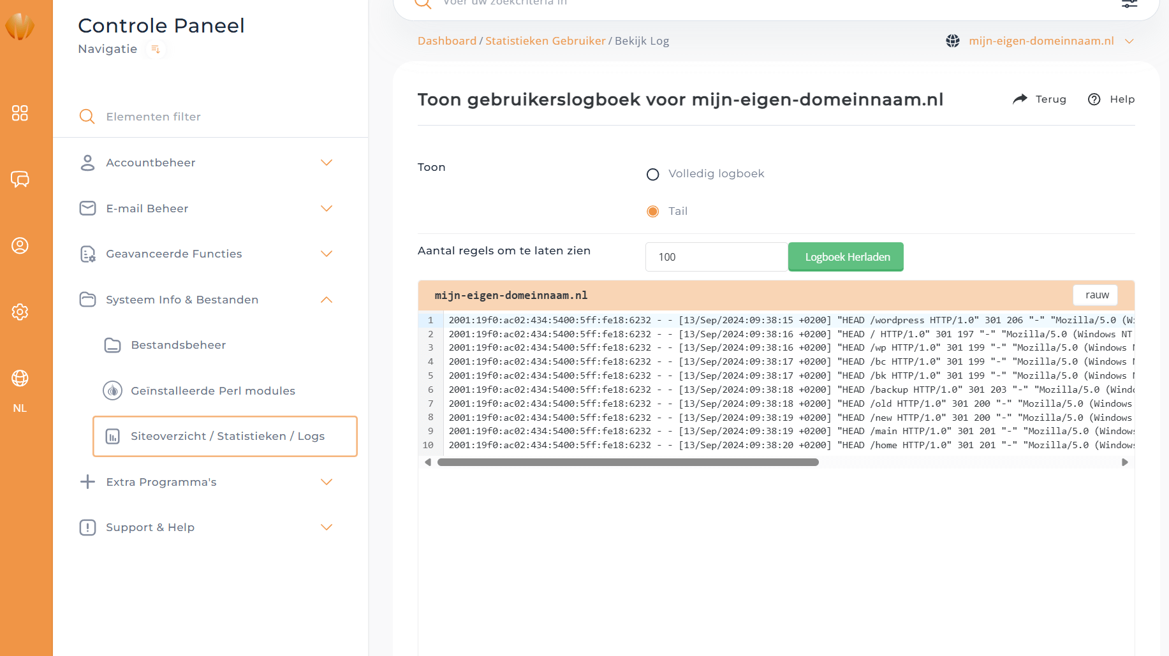Open the user profile circle icon
The width and height of the screenshot is (1169, 656).
click(x=20, y=245)
